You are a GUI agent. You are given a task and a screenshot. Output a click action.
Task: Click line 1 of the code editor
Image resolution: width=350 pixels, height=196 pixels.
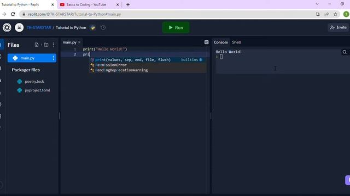[x=105, y=49]
